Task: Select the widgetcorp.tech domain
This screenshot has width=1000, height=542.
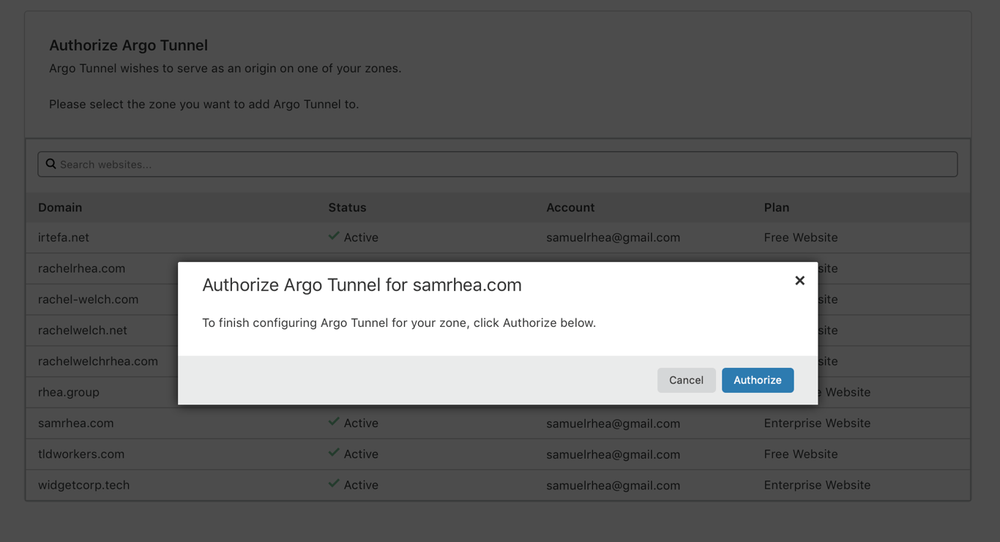Action: click(x=83, y=485)
